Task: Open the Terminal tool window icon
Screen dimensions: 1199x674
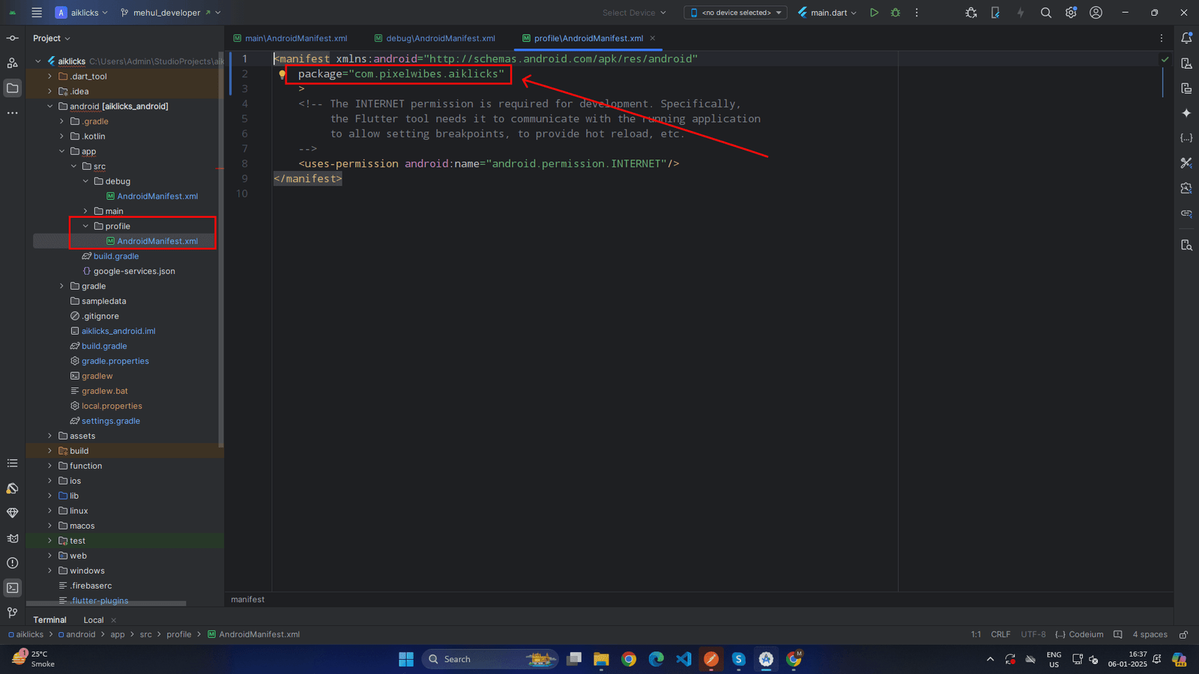Action: (13, 588)
